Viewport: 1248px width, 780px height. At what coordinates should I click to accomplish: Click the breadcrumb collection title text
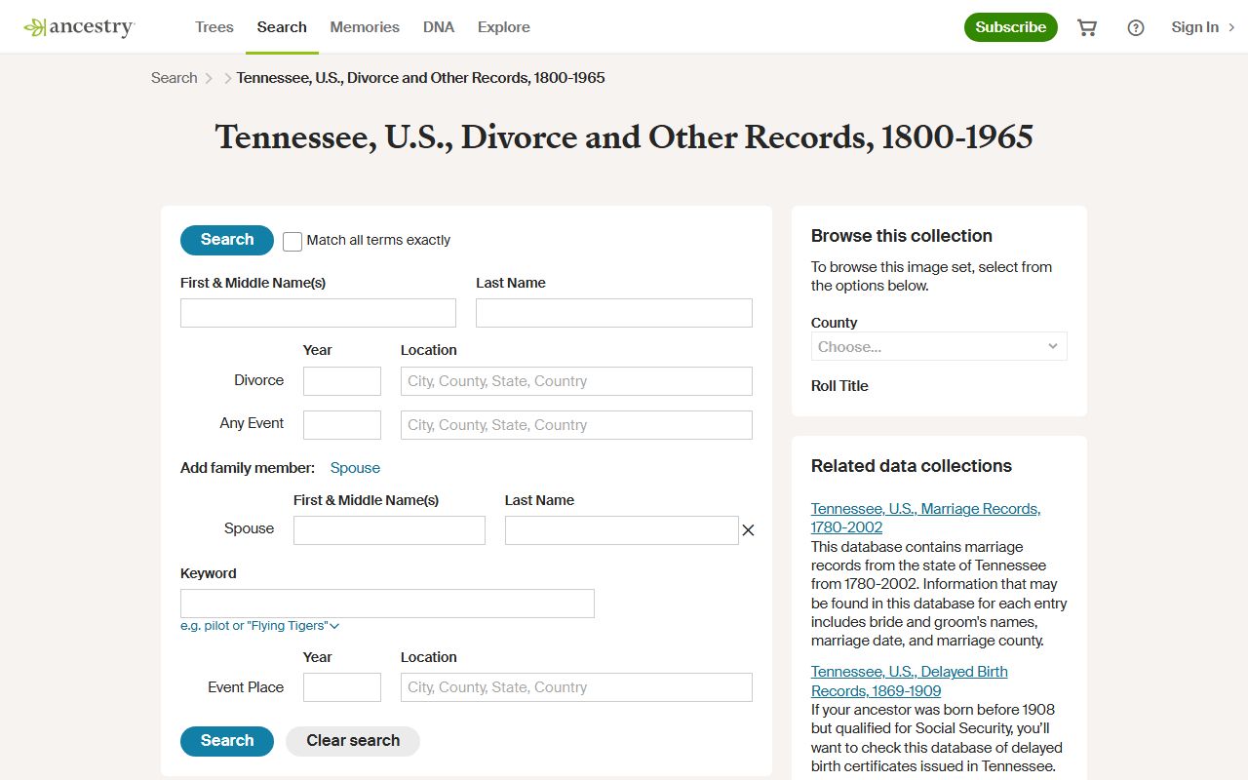point(421,78)
